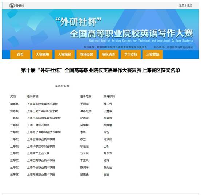Viewport: 201px width, 196px height.
Task: Open the 大赛通知 tab
Action: [42, 55]
